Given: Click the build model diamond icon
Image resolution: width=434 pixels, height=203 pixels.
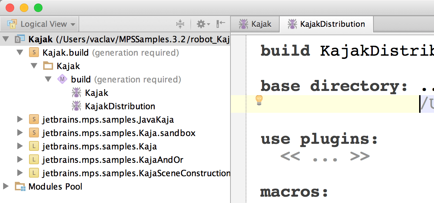Looking at the screenshot, I should pos(62,80).
